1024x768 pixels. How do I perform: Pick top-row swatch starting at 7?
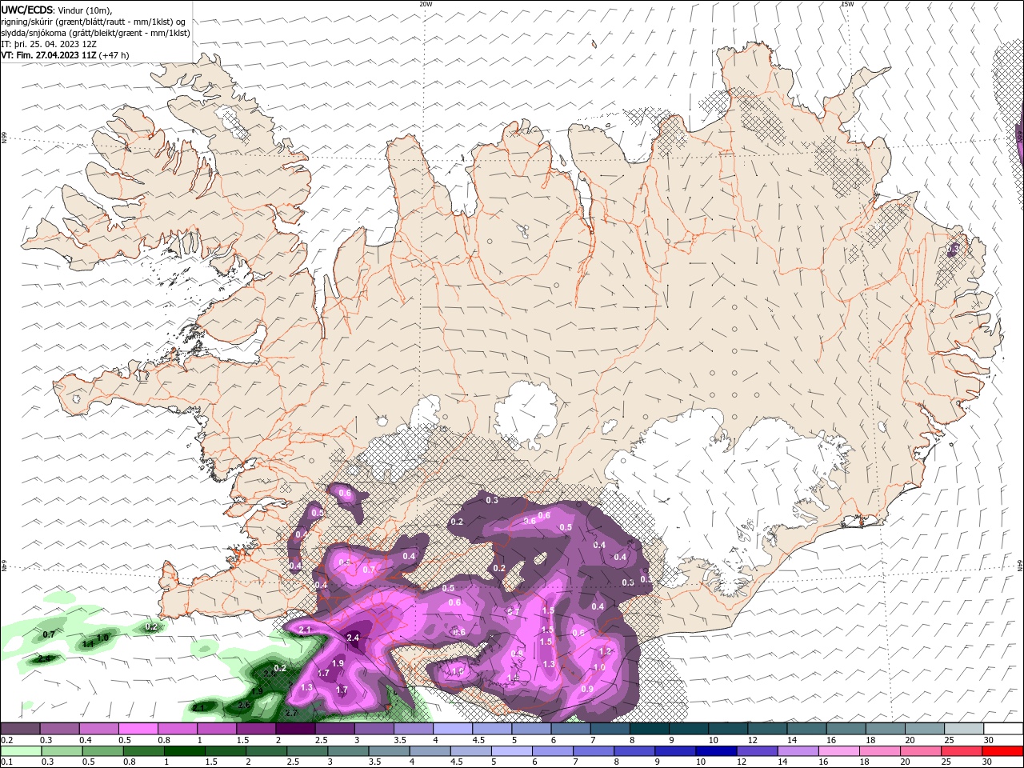[610, 729]
